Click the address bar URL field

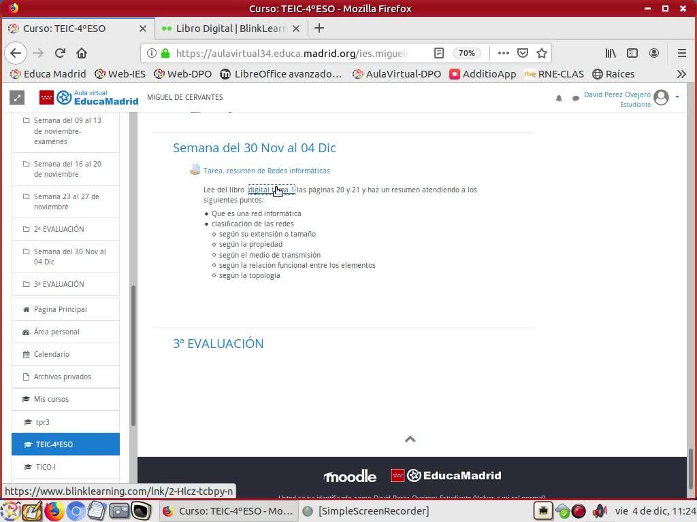pyautogui.click(x=291, y=53)
